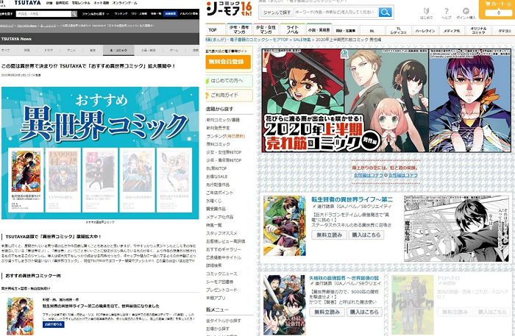
Task: Click the ドロヘドロ cover thumbnail
Action: pos(413,305)
